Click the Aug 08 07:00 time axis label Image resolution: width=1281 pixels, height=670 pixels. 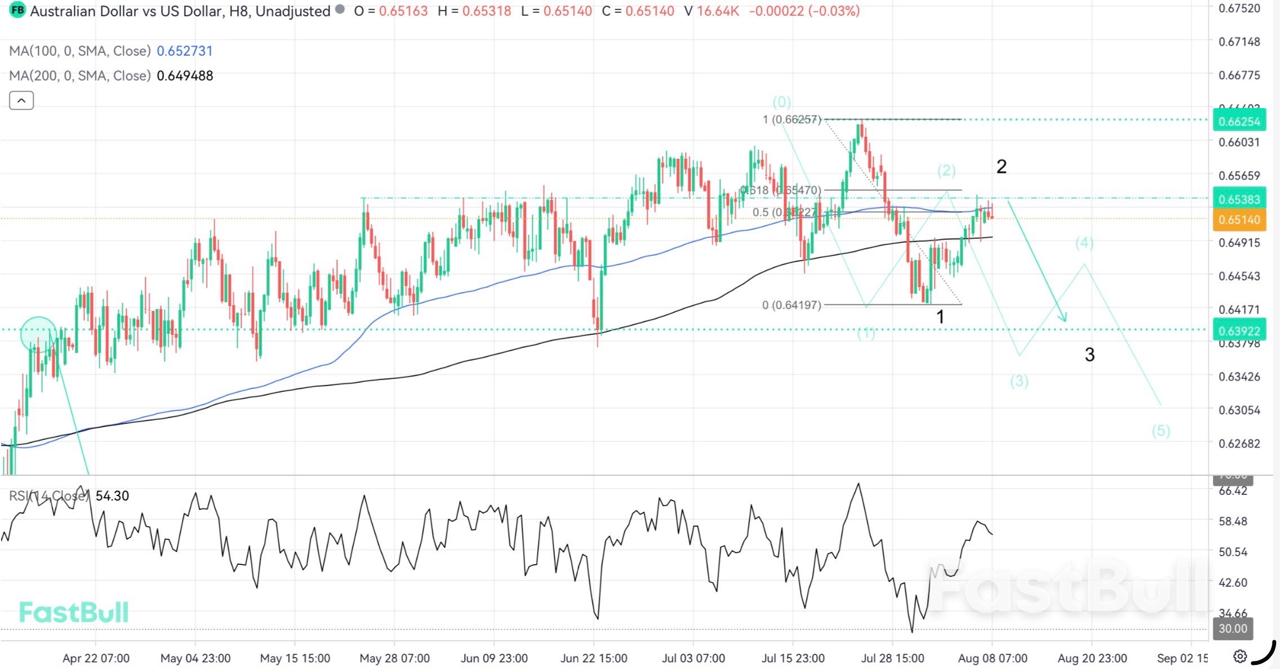tap(993, 658)
